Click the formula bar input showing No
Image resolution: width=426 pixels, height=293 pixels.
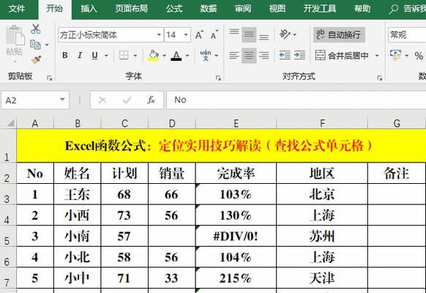(x=296, y=100)
